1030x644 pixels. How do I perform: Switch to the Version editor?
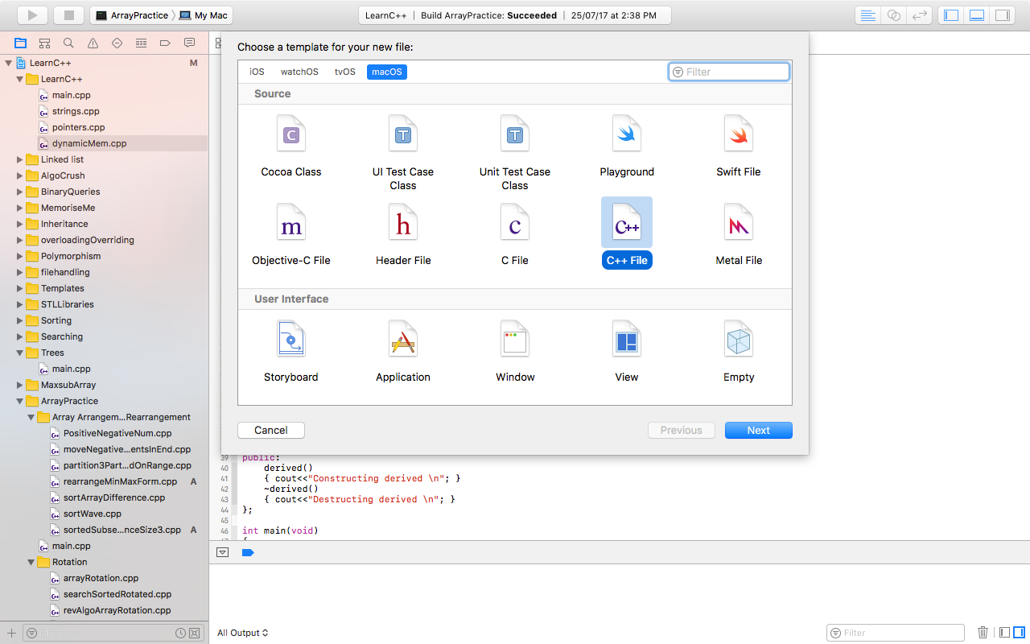(x=919, y=15)
